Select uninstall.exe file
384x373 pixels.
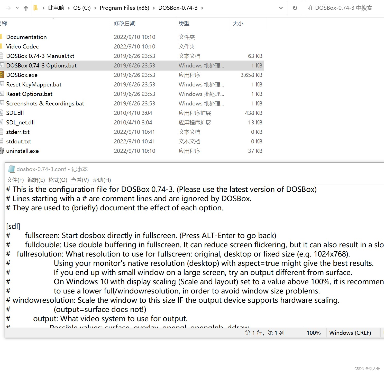click(22, 151)
